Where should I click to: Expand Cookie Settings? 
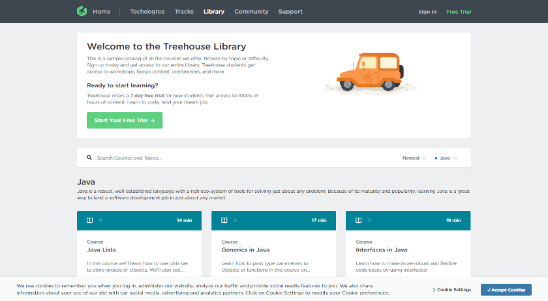(452, 290)
